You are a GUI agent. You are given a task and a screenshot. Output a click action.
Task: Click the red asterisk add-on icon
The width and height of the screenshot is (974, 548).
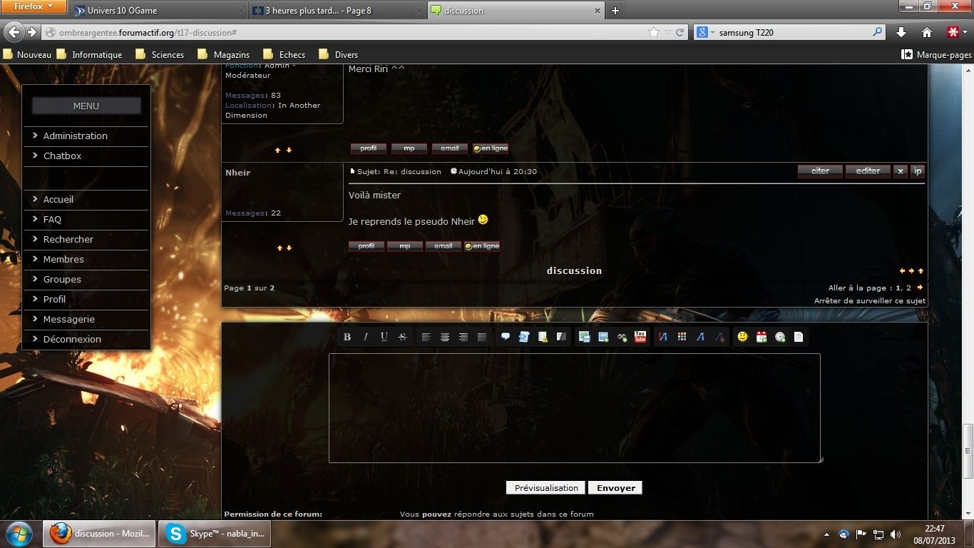pyautogui.click(x=953, y=32)
